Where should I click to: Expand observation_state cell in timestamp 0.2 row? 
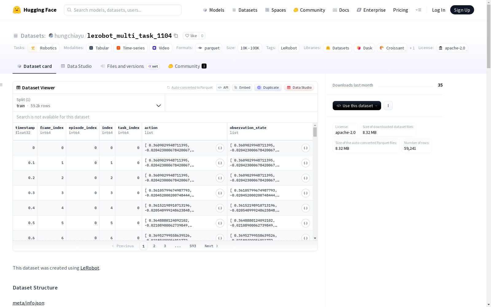[306, 178]
